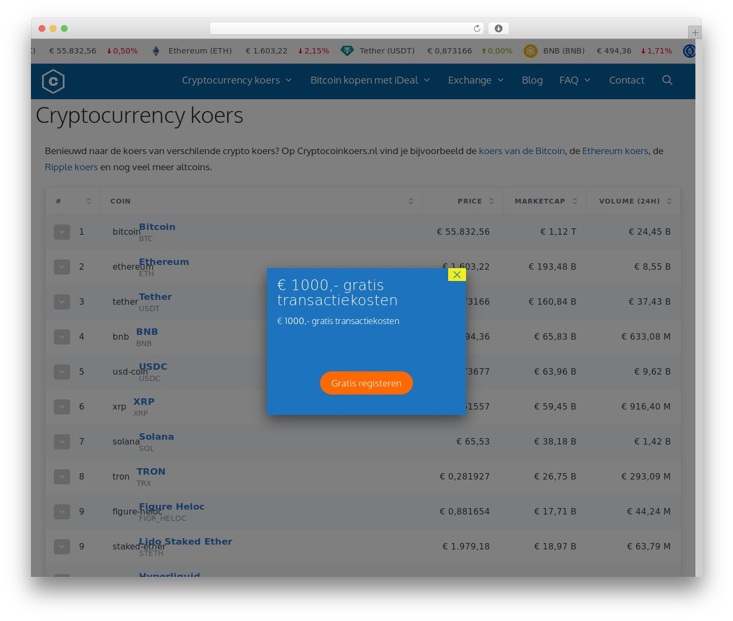Go to the Blog page
The width and height of the screenshot is (733, 621).
[532, 80]
